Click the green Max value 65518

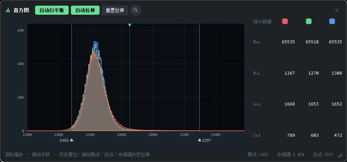click(x=312, y=42)
